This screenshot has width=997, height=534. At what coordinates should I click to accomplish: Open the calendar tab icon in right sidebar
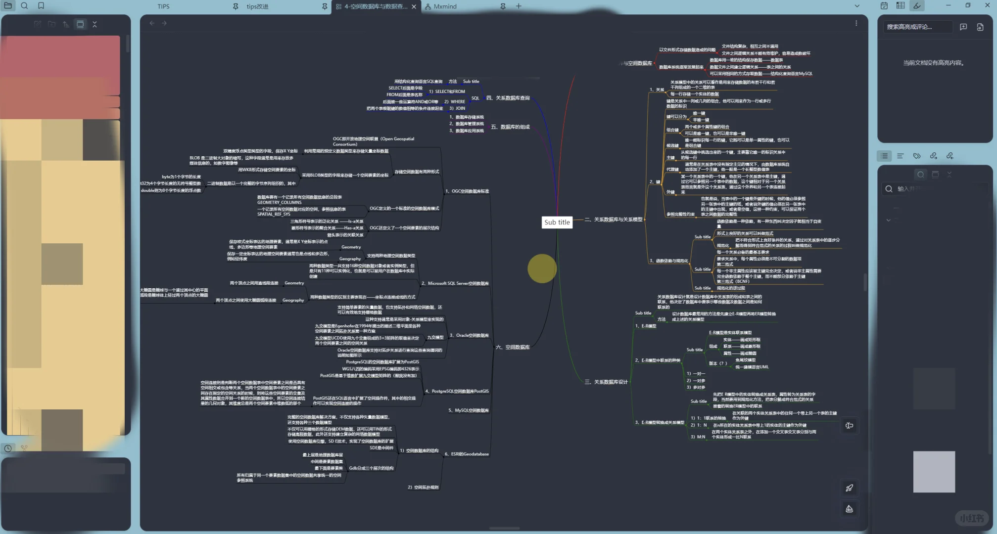(884, 5)
